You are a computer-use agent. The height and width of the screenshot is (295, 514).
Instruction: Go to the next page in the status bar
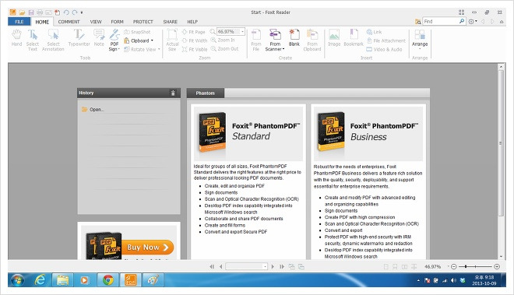click(273, 267)
